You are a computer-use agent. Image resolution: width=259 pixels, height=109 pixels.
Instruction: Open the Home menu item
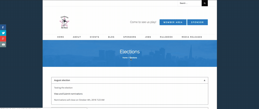pos(60,37)
